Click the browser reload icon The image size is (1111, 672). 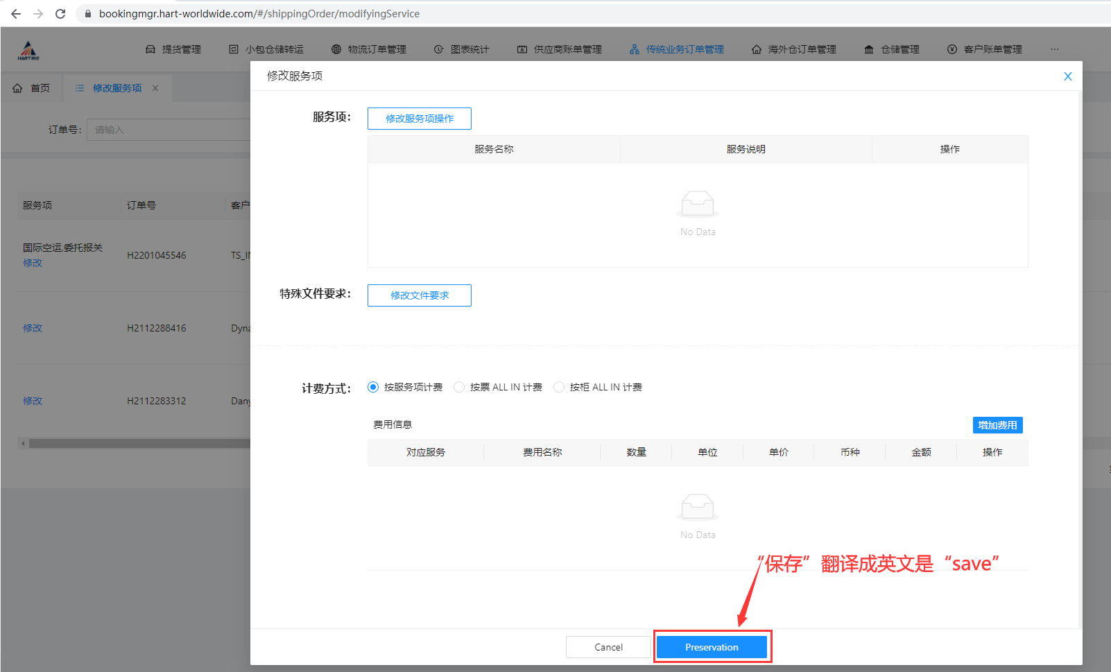[60, 14]
